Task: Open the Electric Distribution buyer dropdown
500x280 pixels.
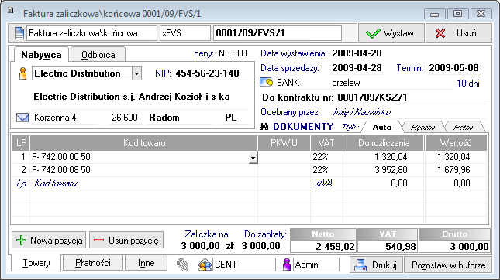Action: click(136, 73)
